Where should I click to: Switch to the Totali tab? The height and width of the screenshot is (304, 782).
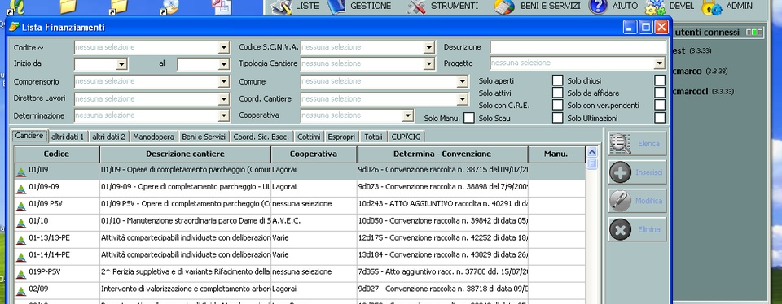(374, 137)
